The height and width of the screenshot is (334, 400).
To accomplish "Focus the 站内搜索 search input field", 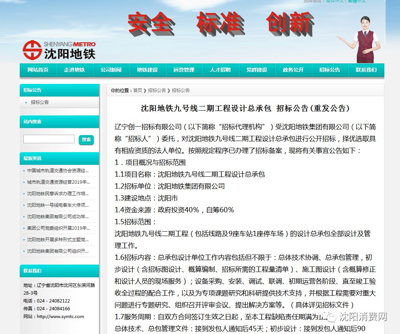I will (x=49, y=139).
